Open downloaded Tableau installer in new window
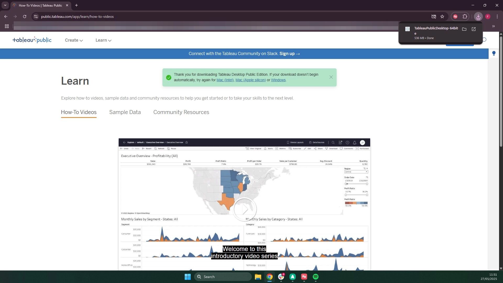503x283 pixels. (x=473, y=29)
